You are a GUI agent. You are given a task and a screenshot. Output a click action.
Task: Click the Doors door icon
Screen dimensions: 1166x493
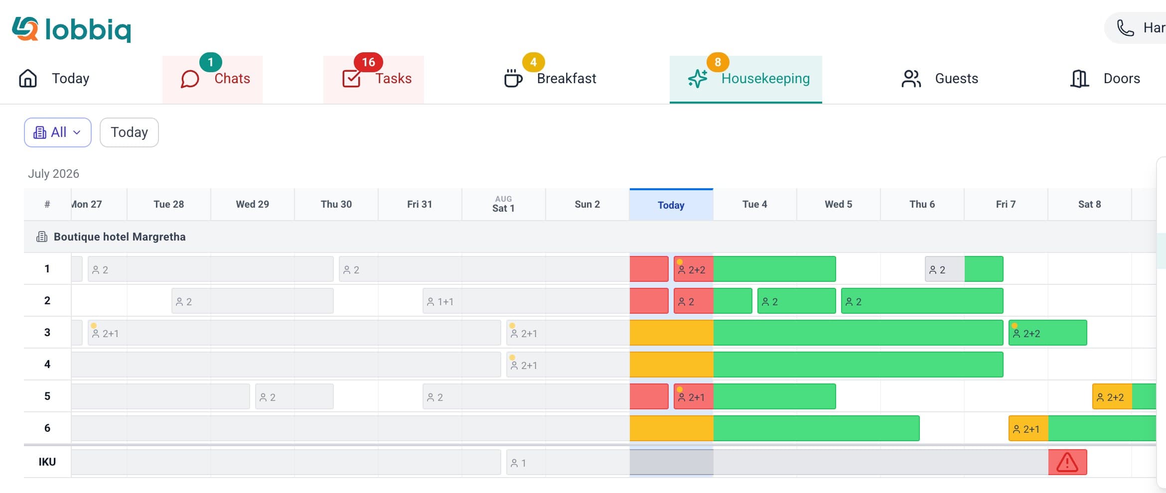[x=1079, y=79]
